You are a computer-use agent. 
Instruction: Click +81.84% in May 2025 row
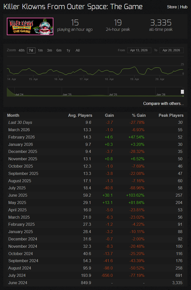pos(136,203)
